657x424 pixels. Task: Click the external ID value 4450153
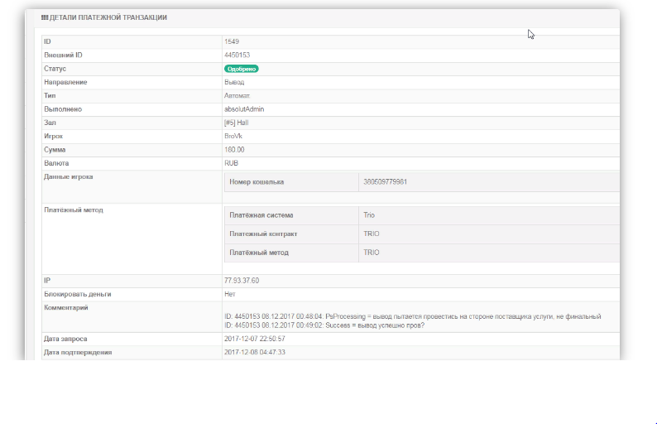(237, 55)
